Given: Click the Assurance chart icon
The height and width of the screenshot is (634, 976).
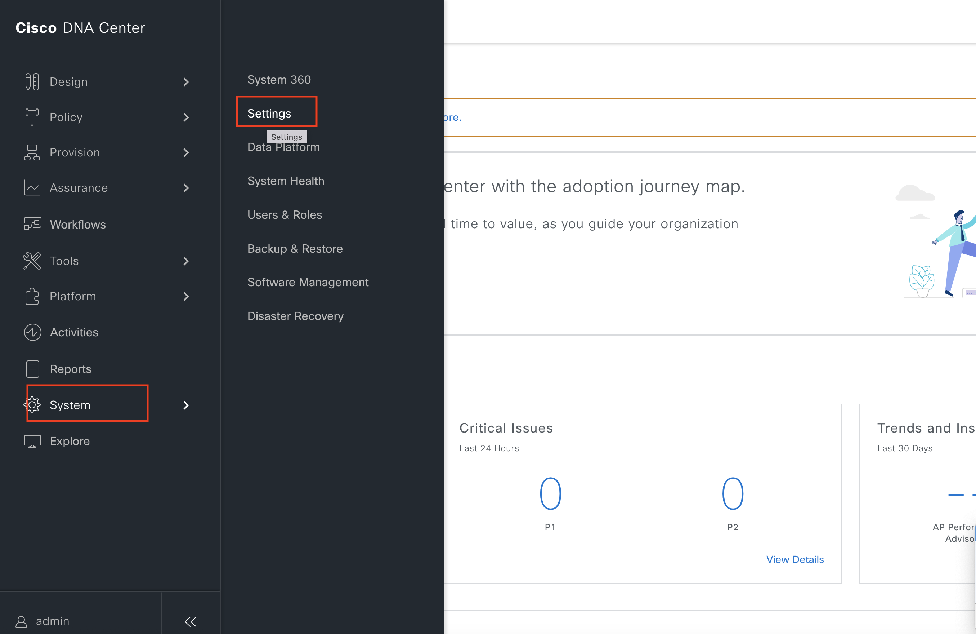Looking at the screenshot, I should pos(32,187).
